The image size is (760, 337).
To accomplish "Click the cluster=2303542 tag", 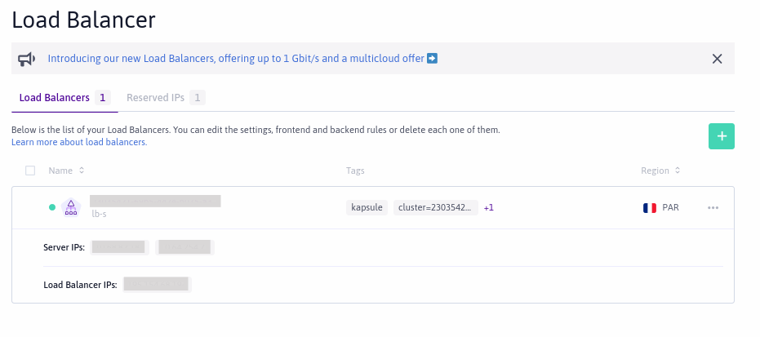I will point(434,207).
